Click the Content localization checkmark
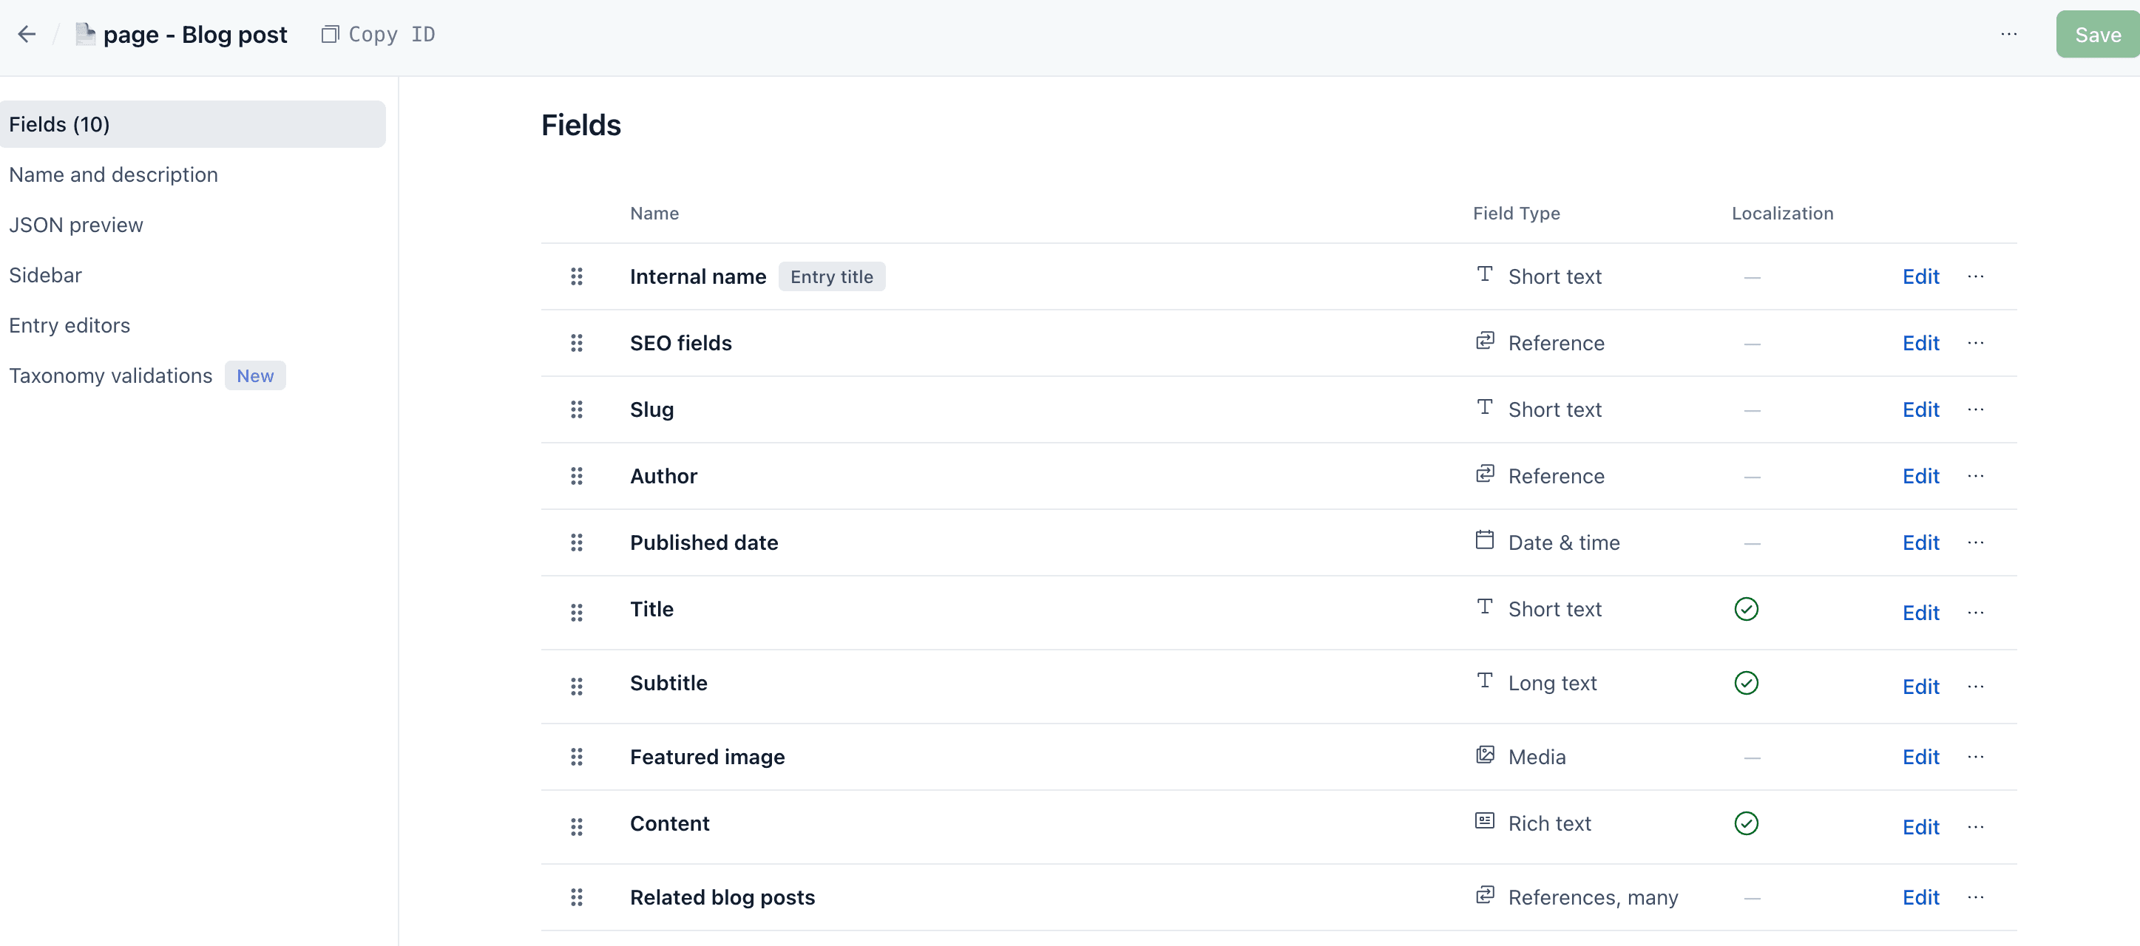The width and height of the screenshot is (2140, 946). [x=1745, y=823]
